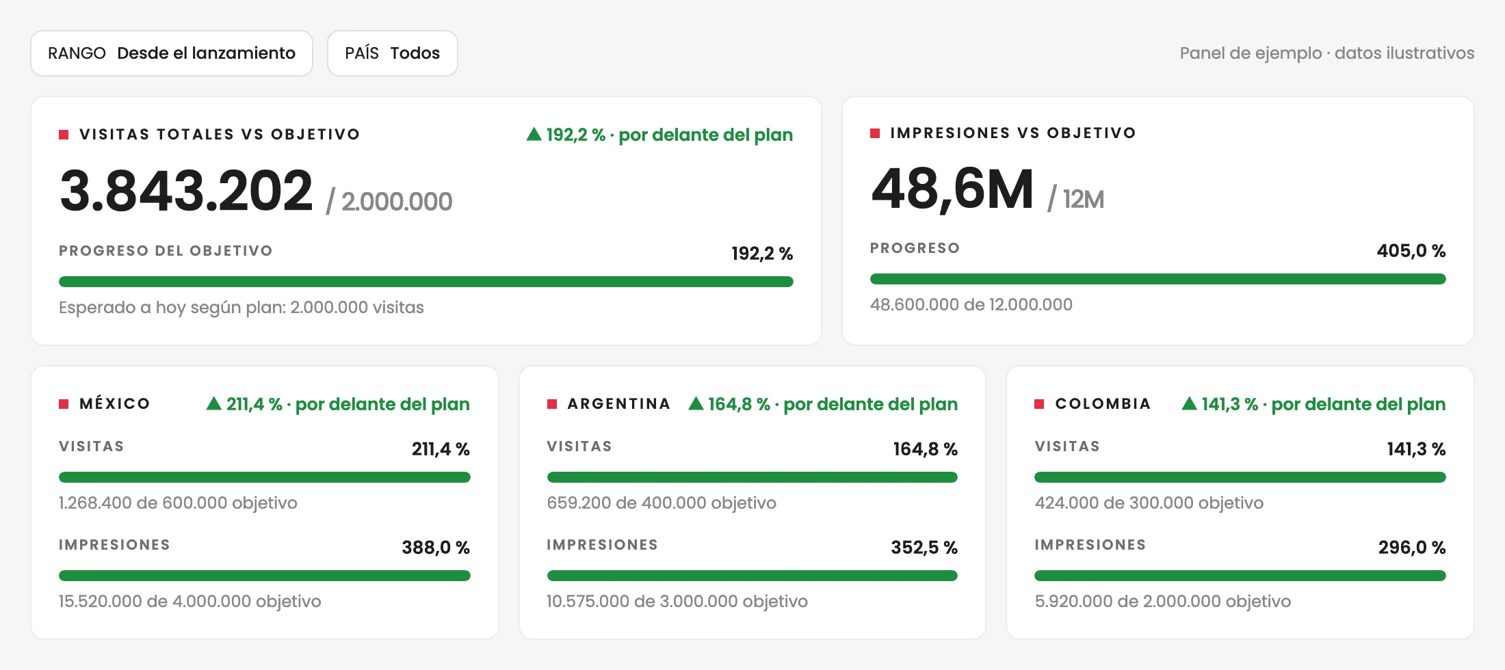Click green trend triangle in Visitas Totales card

(x=534, y=134)
